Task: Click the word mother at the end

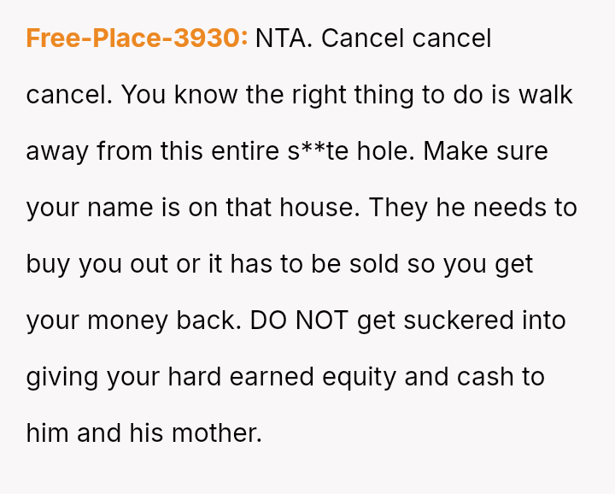Action: pyautogui.click(x=217, y=433)
